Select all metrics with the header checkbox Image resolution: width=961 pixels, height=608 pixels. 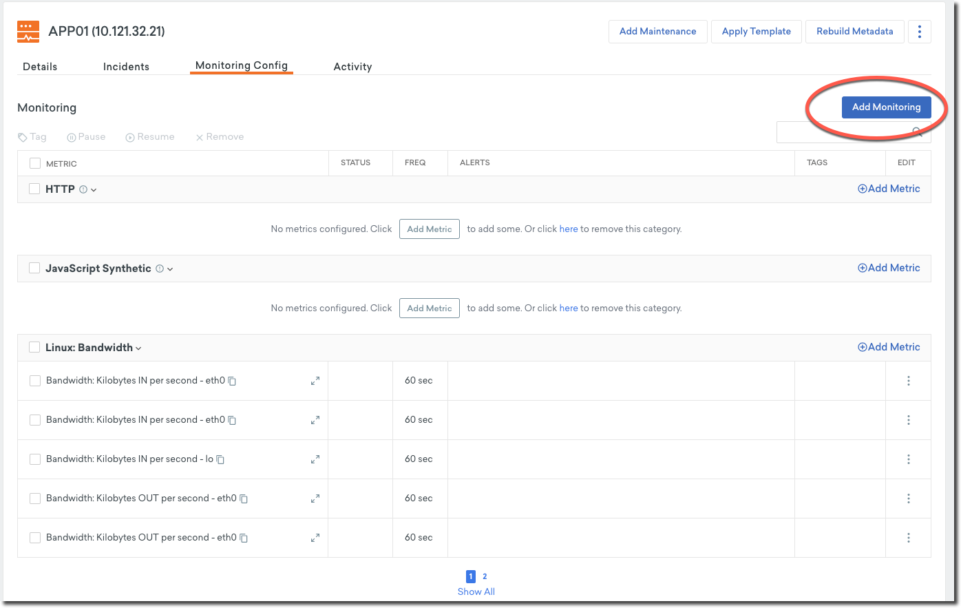click(35, 163)
